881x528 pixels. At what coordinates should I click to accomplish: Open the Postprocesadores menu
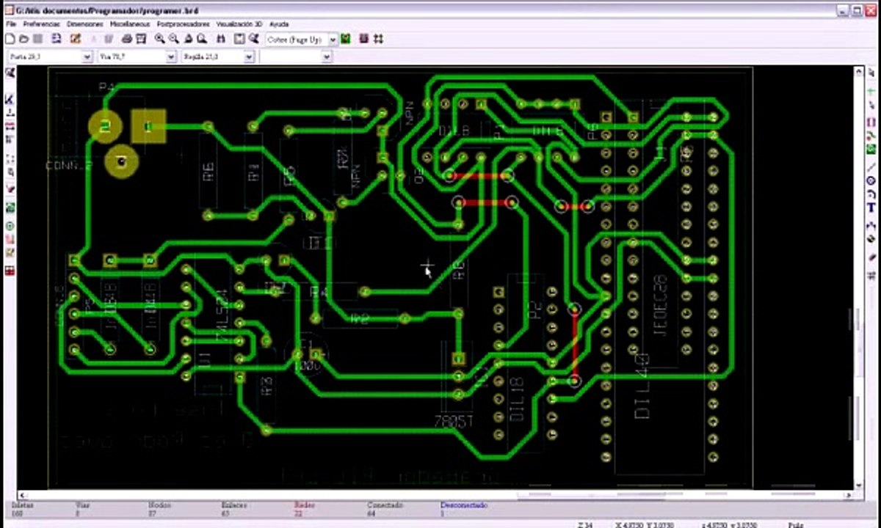183,24
